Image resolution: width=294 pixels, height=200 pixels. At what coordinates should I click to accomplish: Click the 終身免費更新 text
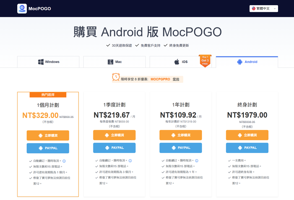(179, 45)
